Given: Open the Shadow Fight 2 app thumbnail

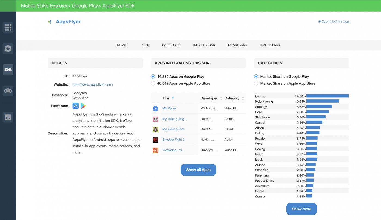Looking at the screenshot, I should click(155, 140).
